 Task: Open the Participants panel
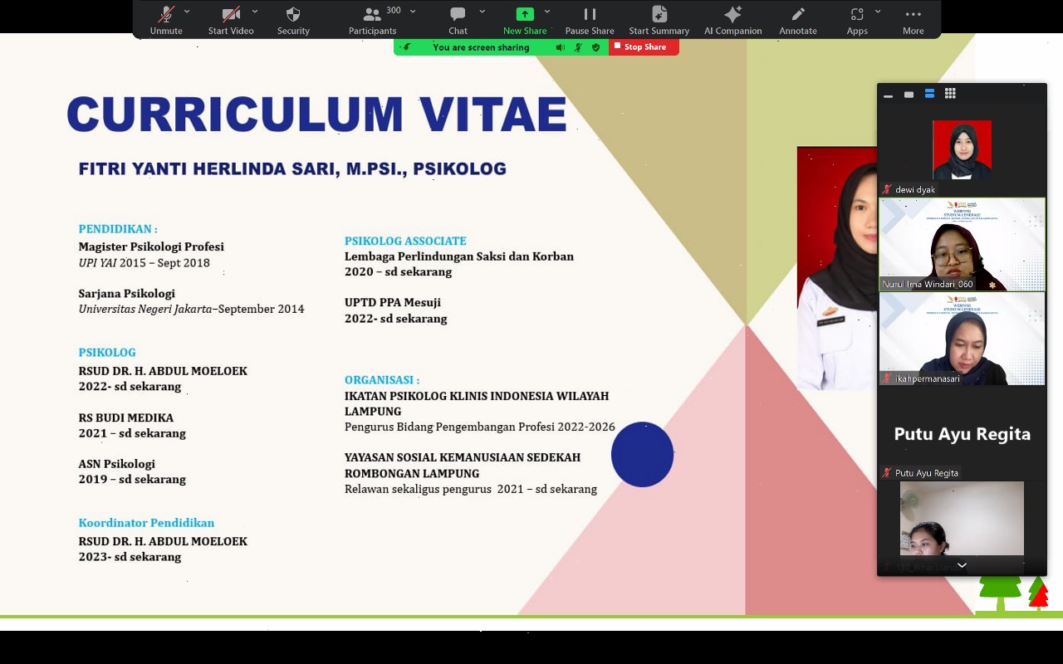pos(372,19)
